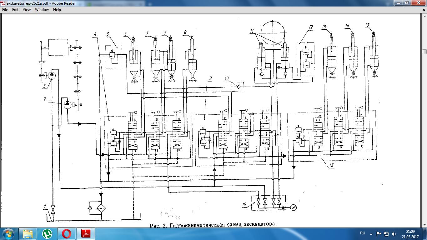This screenshot has height=240, width=427.
Task: Click the Show Desktop strip
Action: click(x=425, y=234)
